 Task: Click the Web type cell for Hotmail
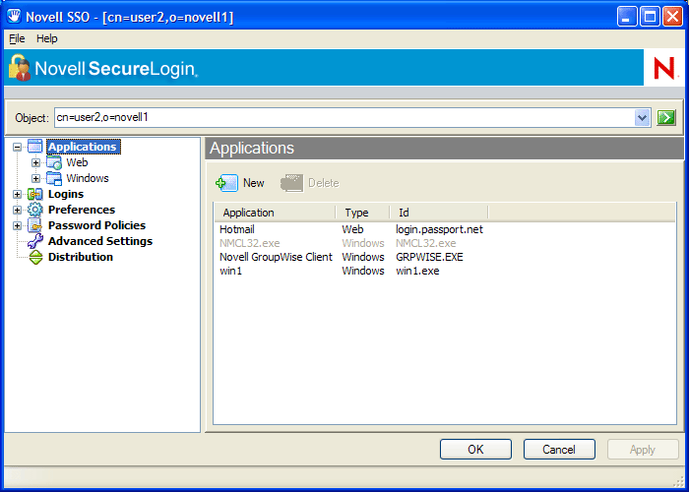[352, 229]
